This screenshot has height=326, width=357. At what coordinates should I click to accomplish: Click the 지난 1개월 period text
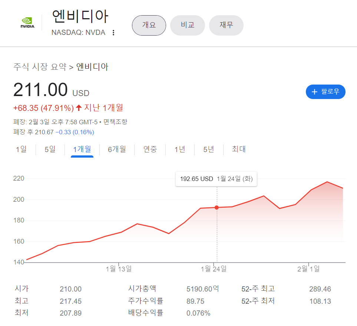point(103,108)
